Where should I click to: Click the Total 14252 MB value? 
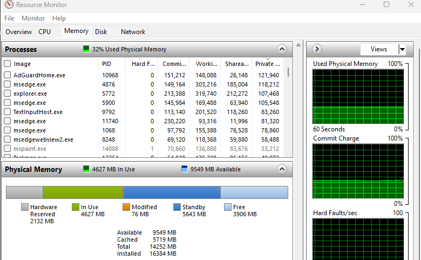coord(163,246)
